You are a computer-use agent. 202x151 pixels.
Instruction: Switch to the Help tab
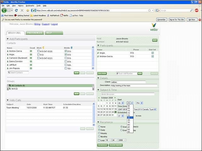point(54,33)
